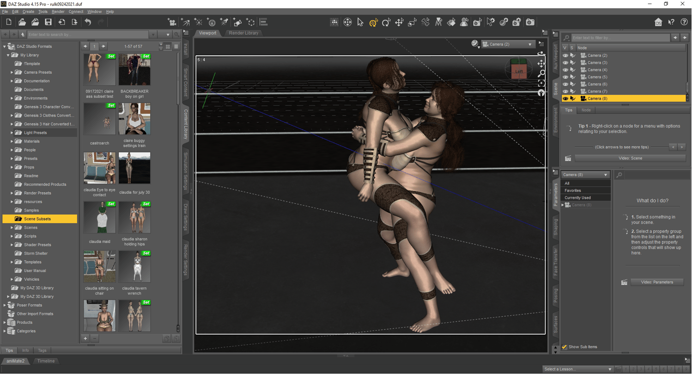Click the Content Library search text field
Screen dimensions: 693x378
point(88,35)
